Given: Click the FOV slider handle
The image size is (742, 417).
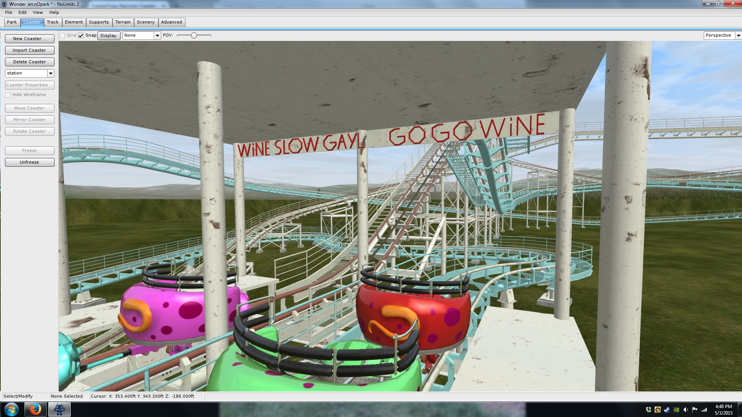Looking at the screenshot, I should tap(194, 36).
